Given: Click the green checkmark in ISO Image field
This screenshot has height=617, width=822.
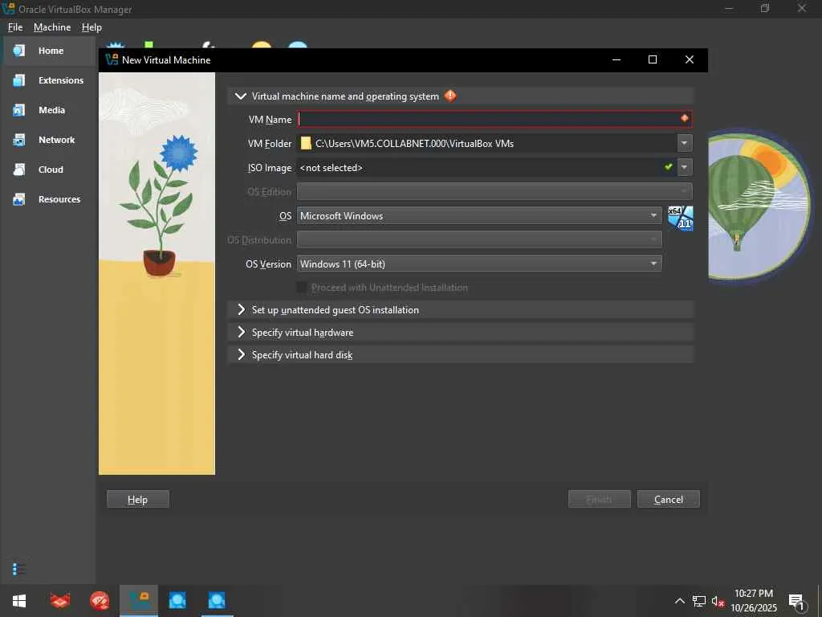Looking at the screenshot, I should pyautogui.click(x=669, y=167).
